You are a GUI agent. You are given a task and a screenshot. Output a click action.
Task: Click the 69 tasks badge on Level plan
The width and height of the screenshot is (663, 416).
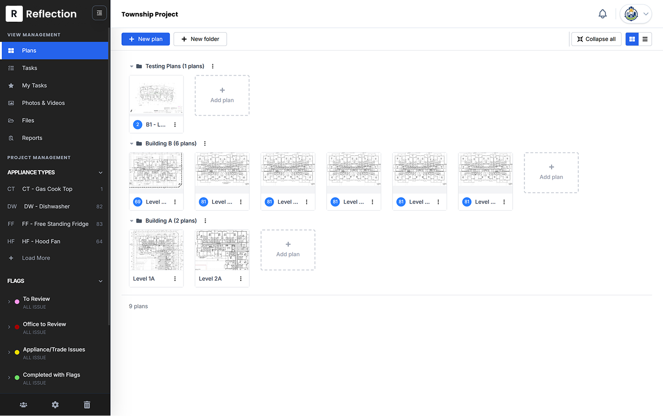pyautogui.click(x=138, y=202)
